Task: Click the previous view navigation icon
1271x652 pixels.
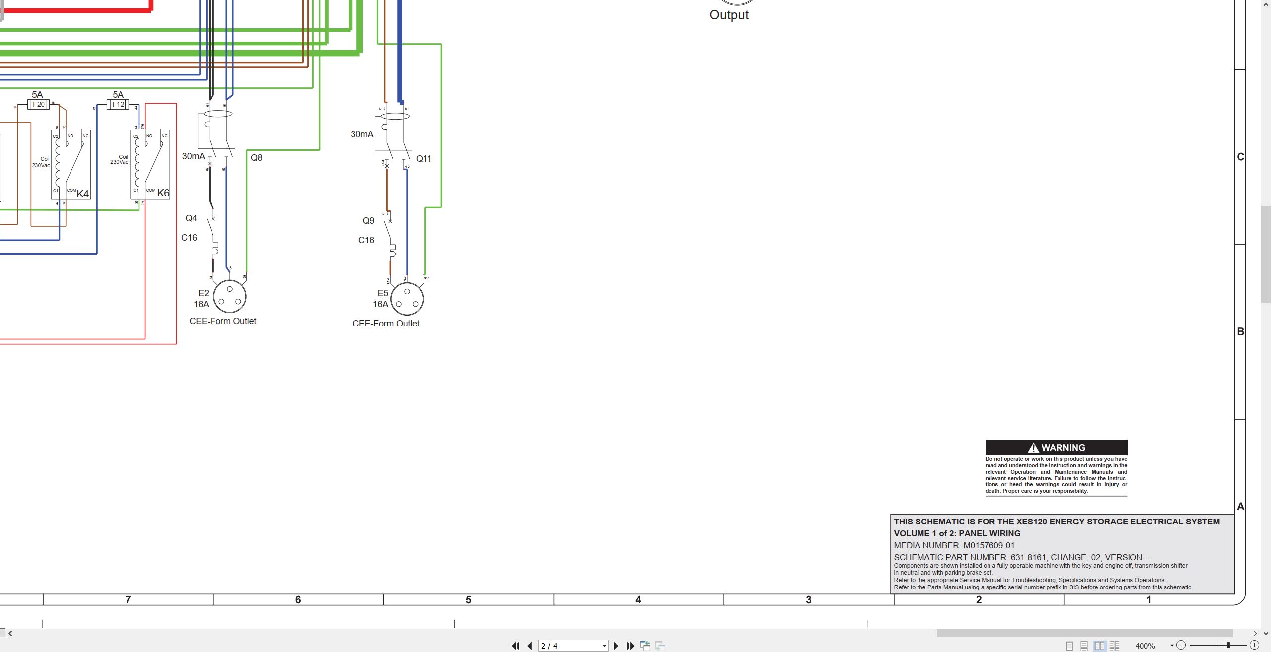Action: pyautogui.click(x=645, y=646)
